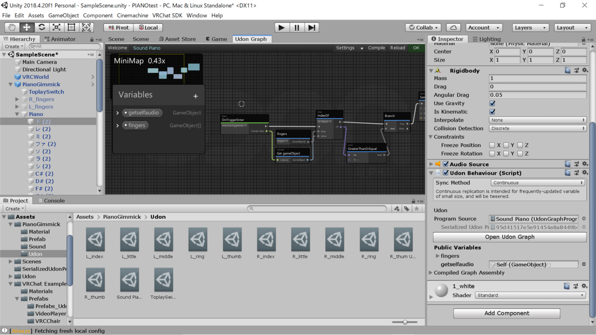Expand R_fingers in Hierarchy
This screenshot has width=596, height=335.
pos(17,99)
